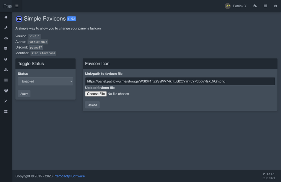Open the application API gamepad icon

coord(6,38)
